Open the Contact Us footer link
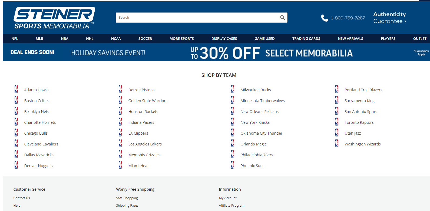The image size is (430, 211). pos(22,198)
